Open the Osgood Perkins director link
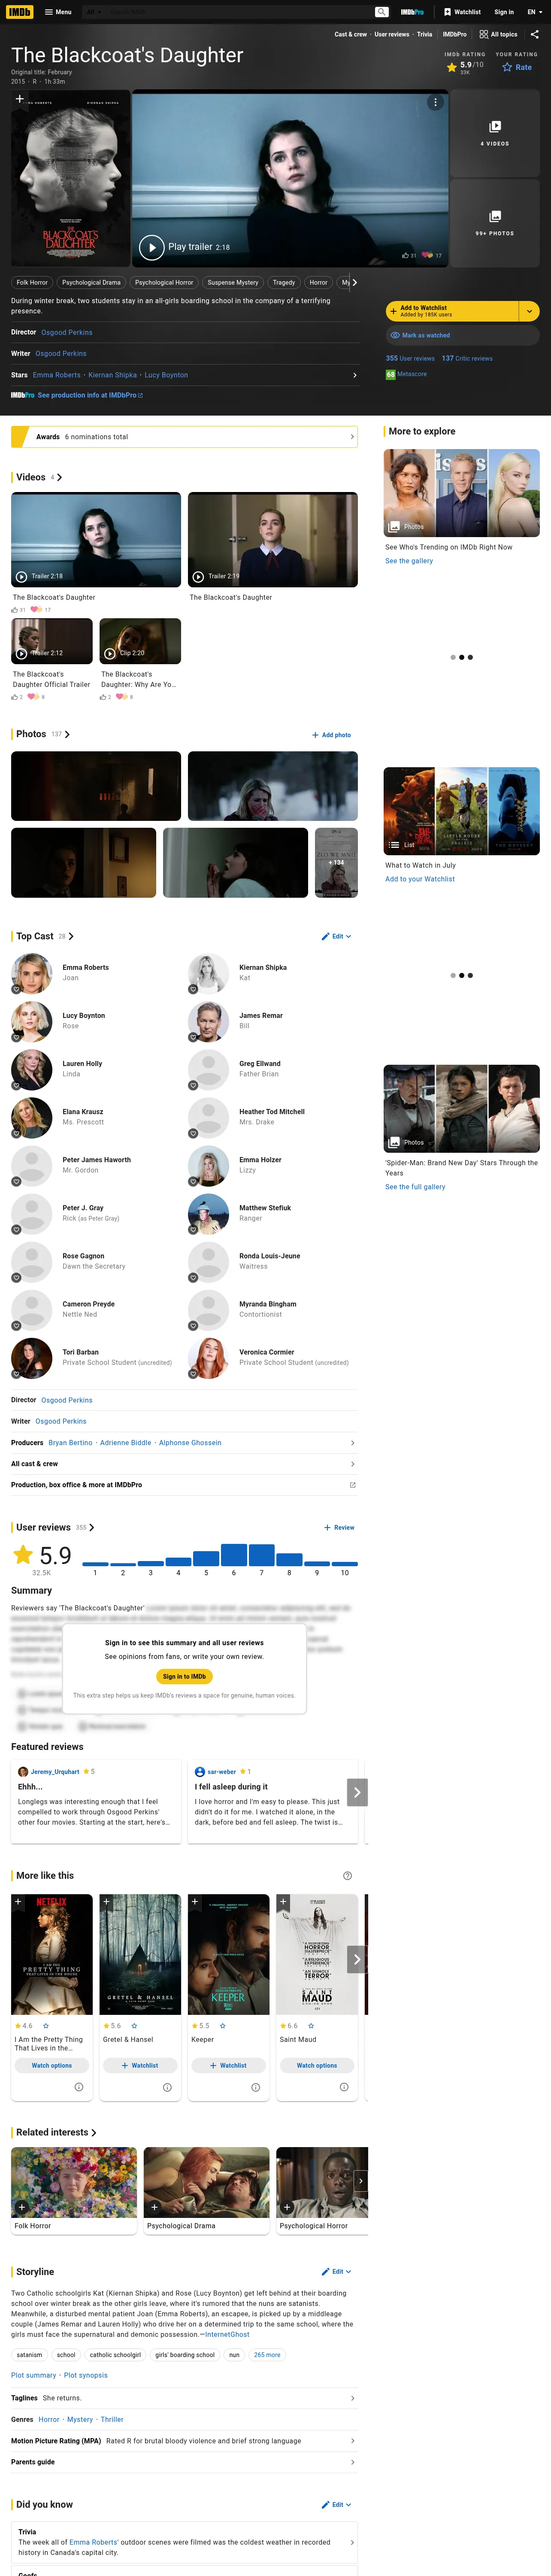The width and height of the screenshot is (551, 2576). 67,332
